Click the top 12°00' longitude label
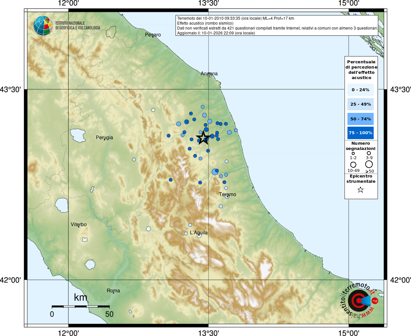Image resolution: width=411 pixels, height=336 pixels. (x=68, y=3)
